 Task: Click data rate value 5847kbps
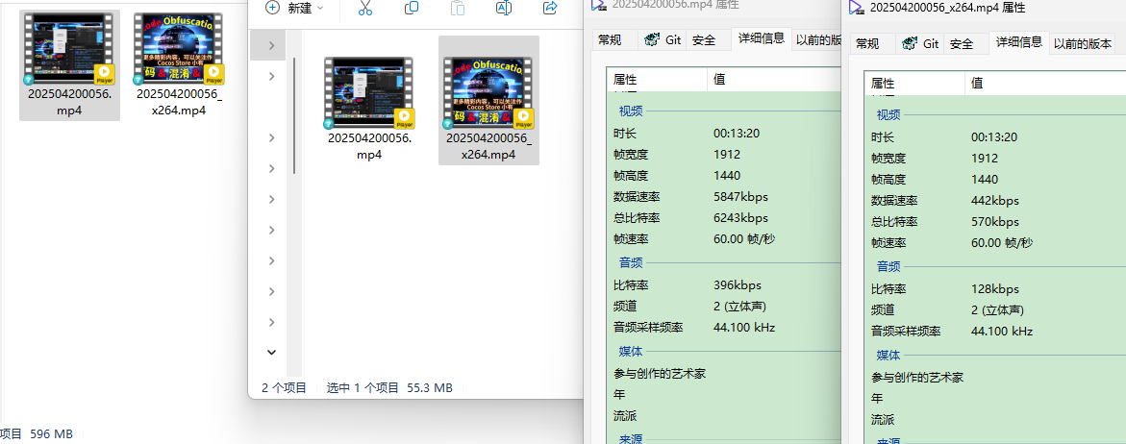(740, 197)
